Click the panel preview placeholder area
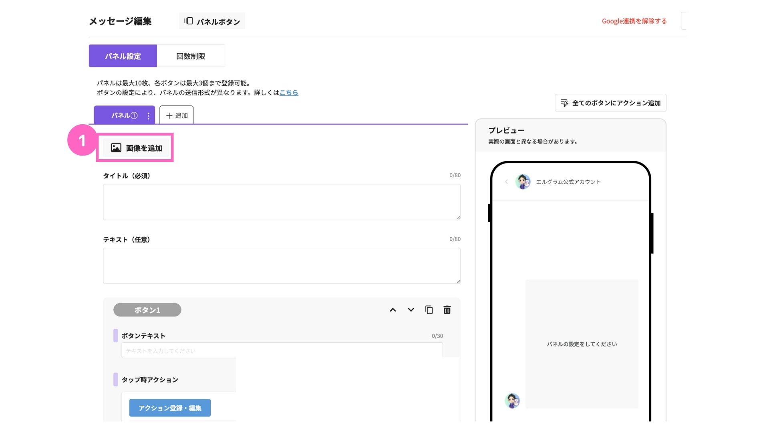Screen dimensions: 769x433 pyautogui.click(x=582, y=344)
